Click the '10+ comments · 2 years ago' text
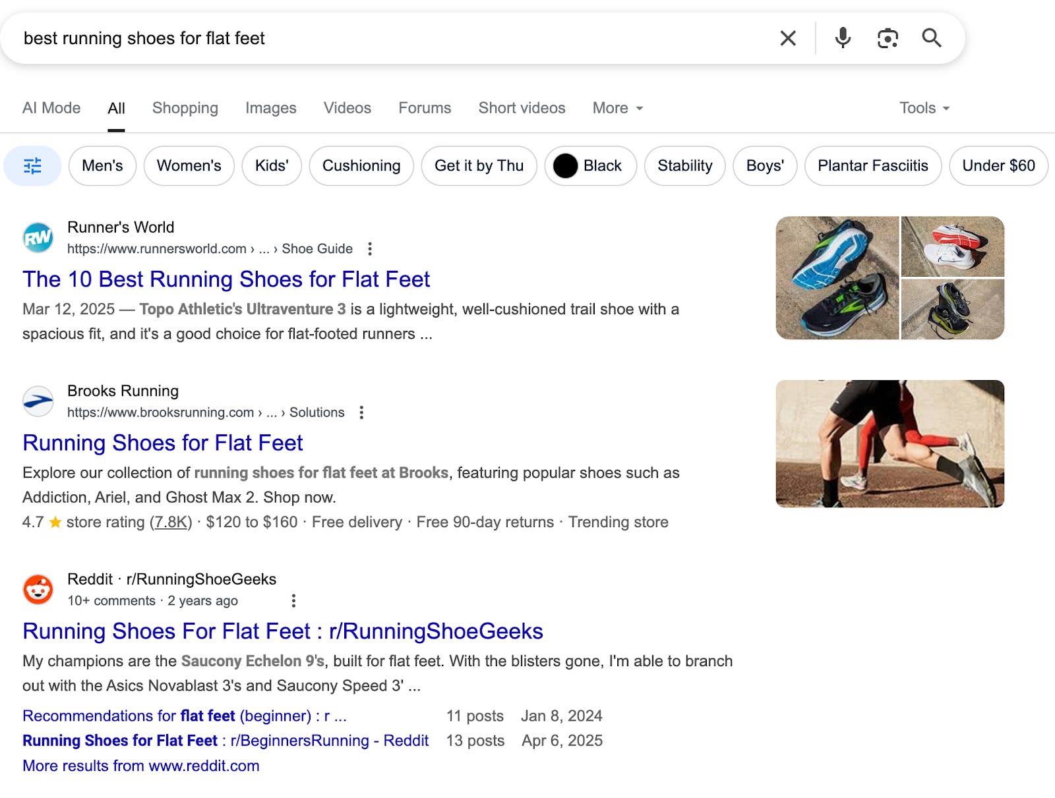This screenshot has height=798, width=1055. [x=152, y=601]
